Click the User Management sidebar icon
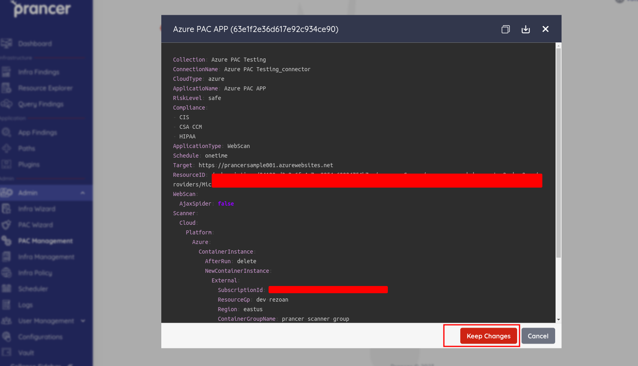Image resolution: width=638 pixels, height=366 pixels. pyautogui.click(x=6, y=321)
